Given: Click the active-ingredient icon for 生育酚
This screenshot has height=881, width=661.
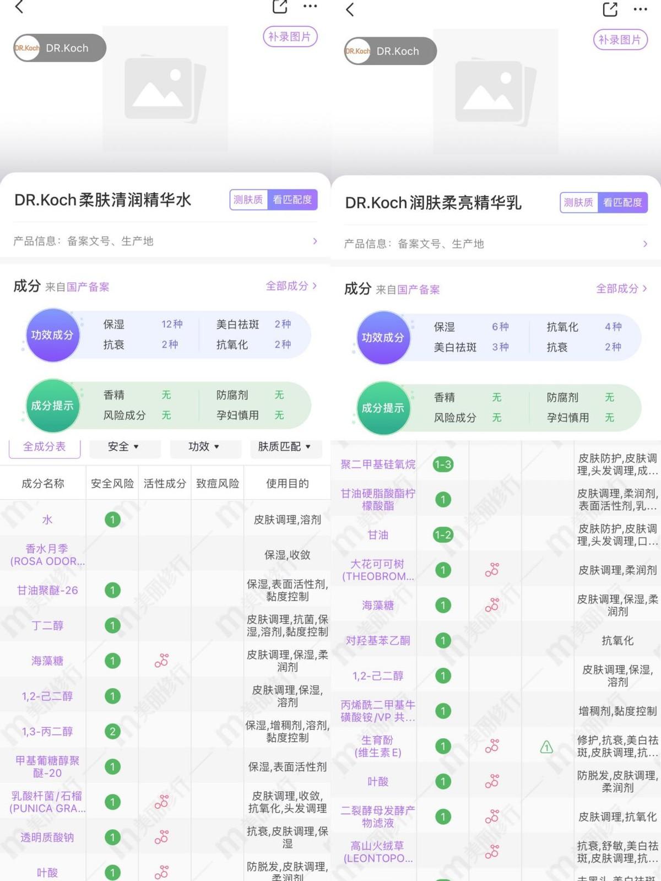Looking at the screenshot, I should click(x=492, y=747).
